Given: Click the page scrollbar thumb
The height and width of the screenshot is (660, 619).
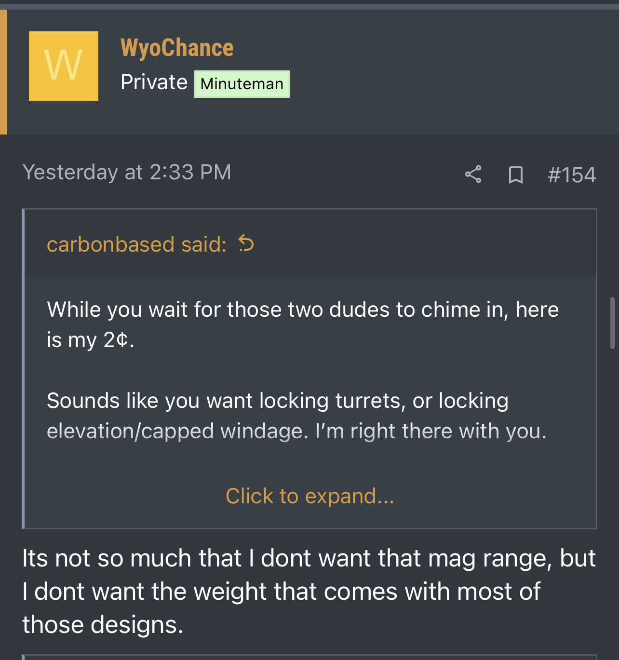Looking at the screenshot, I should pyautogui.click(x=613, y=323).
